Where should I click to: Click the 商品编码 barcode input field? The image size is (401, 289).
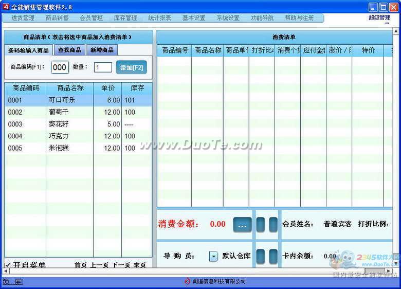point(60,67)
